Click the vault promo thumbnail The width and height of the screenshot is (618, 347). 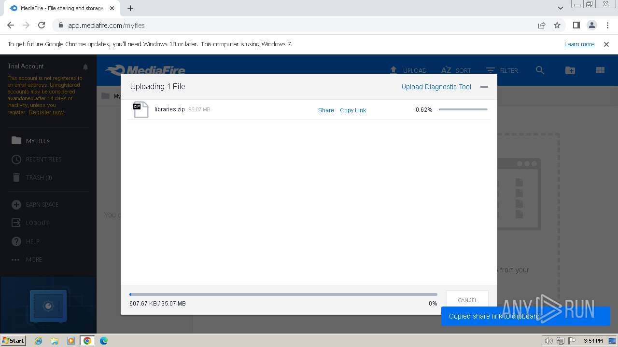point(48,305)
